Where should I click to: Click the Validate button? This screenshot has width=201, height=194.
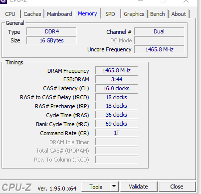point(138,187)
